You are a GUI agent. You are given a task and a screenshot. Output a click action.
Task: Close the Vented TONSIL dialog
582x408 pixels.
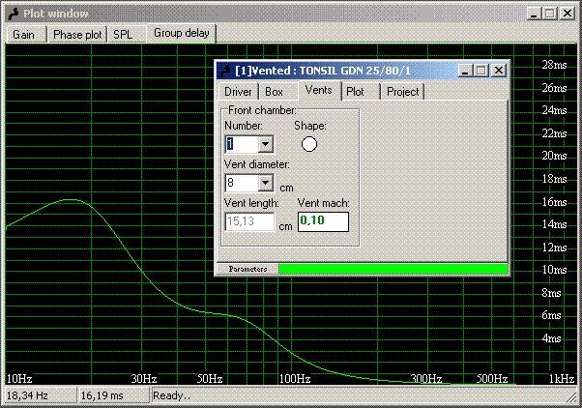[498, 71]
